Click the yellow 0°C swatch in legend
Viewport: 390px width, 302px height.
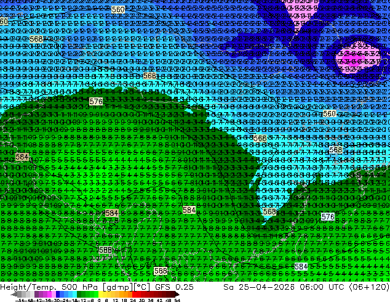100,294
